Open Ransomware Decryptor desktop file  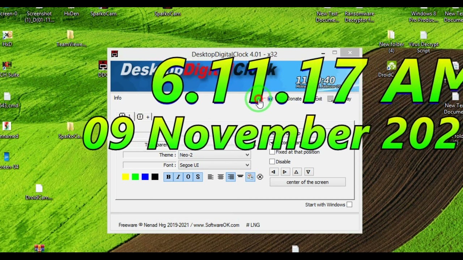(359, 15)
